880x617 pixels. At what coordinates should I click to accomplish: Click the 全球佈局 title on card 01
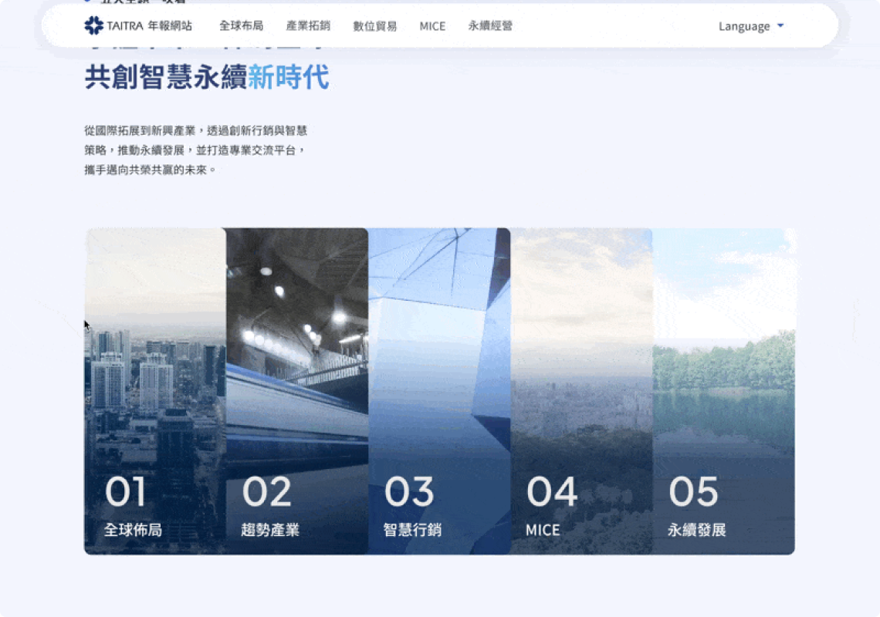[133, 530]
